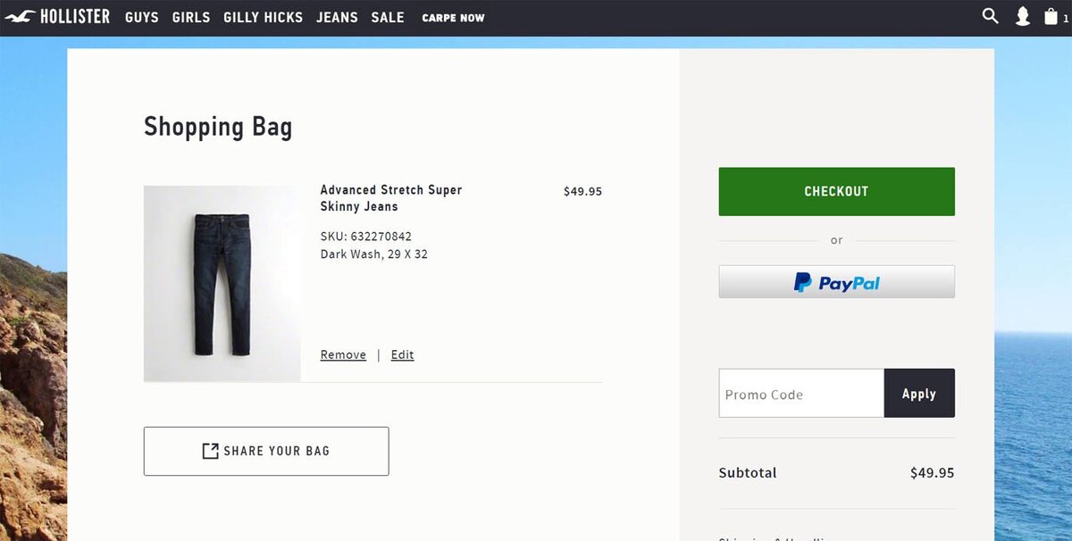This screenshot has height=541, width=1072.
Task: Remove the jeans from the bag
Action: [343, 354]
